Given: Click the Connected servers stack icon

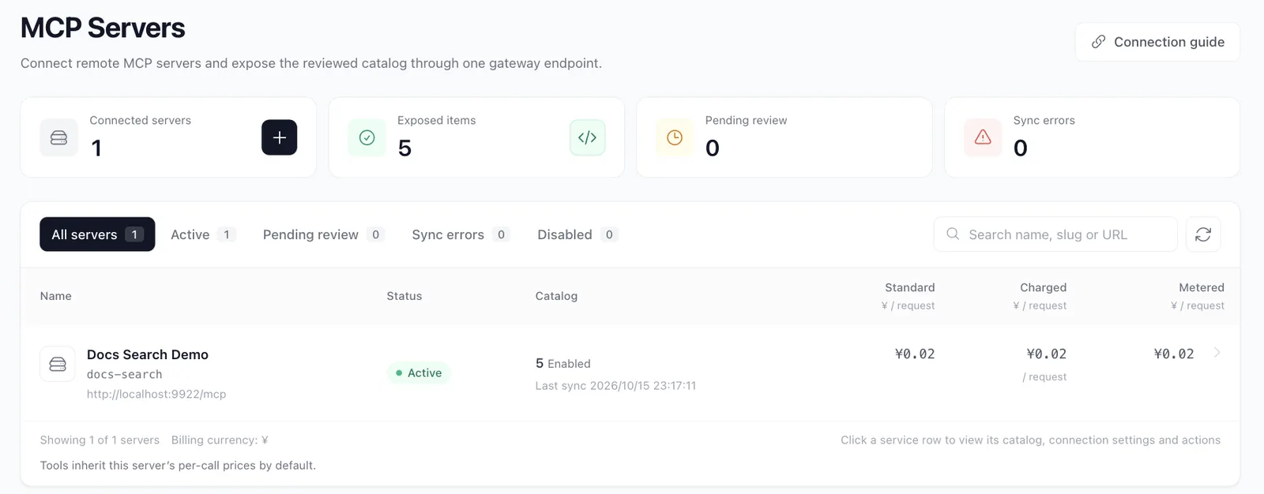Looking at the screenshot, I should pyautogui.click(x=59, y=137).
